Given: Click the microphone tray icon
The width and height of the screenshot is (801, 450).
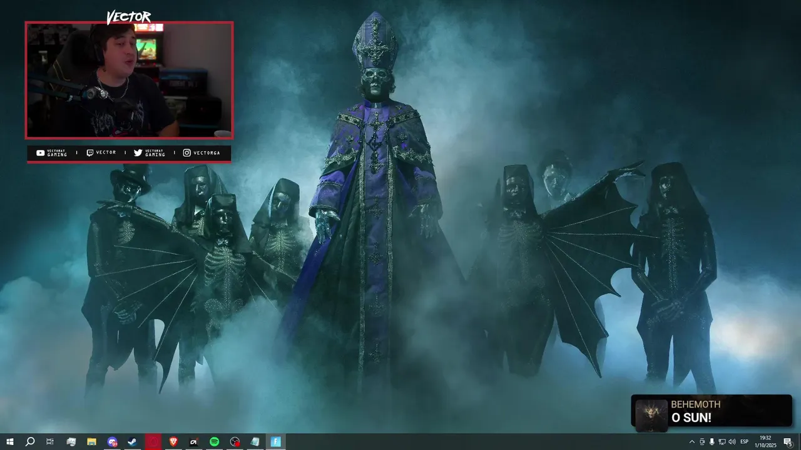Looking at the screenshot, I should [x=712, y=442].
